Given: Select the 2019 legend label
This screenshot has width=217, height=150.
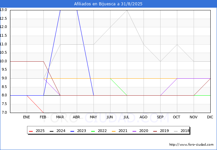Looking at the screenshot, I should point(164,131).
